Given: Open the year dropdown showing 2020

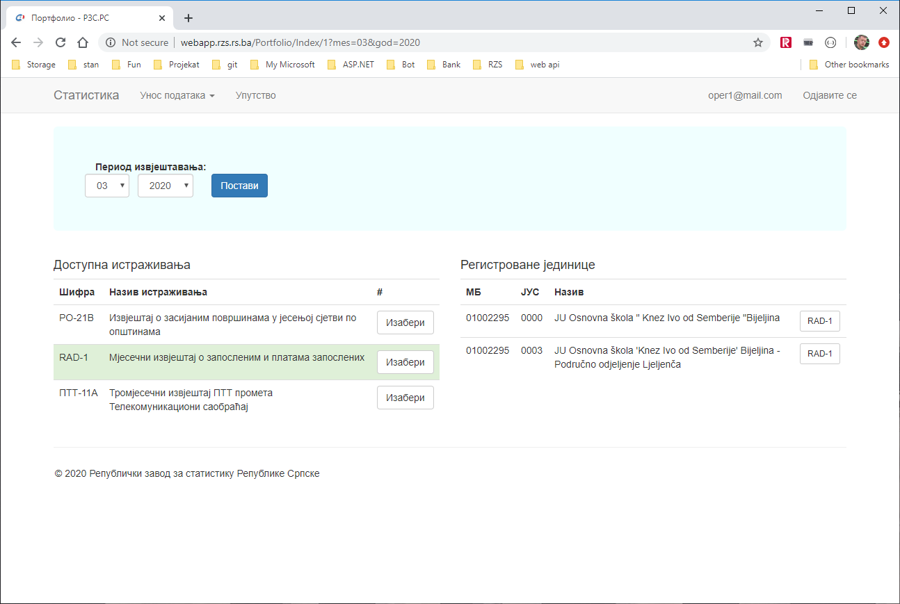Looking at the screenshot, I should click(166, 186).
